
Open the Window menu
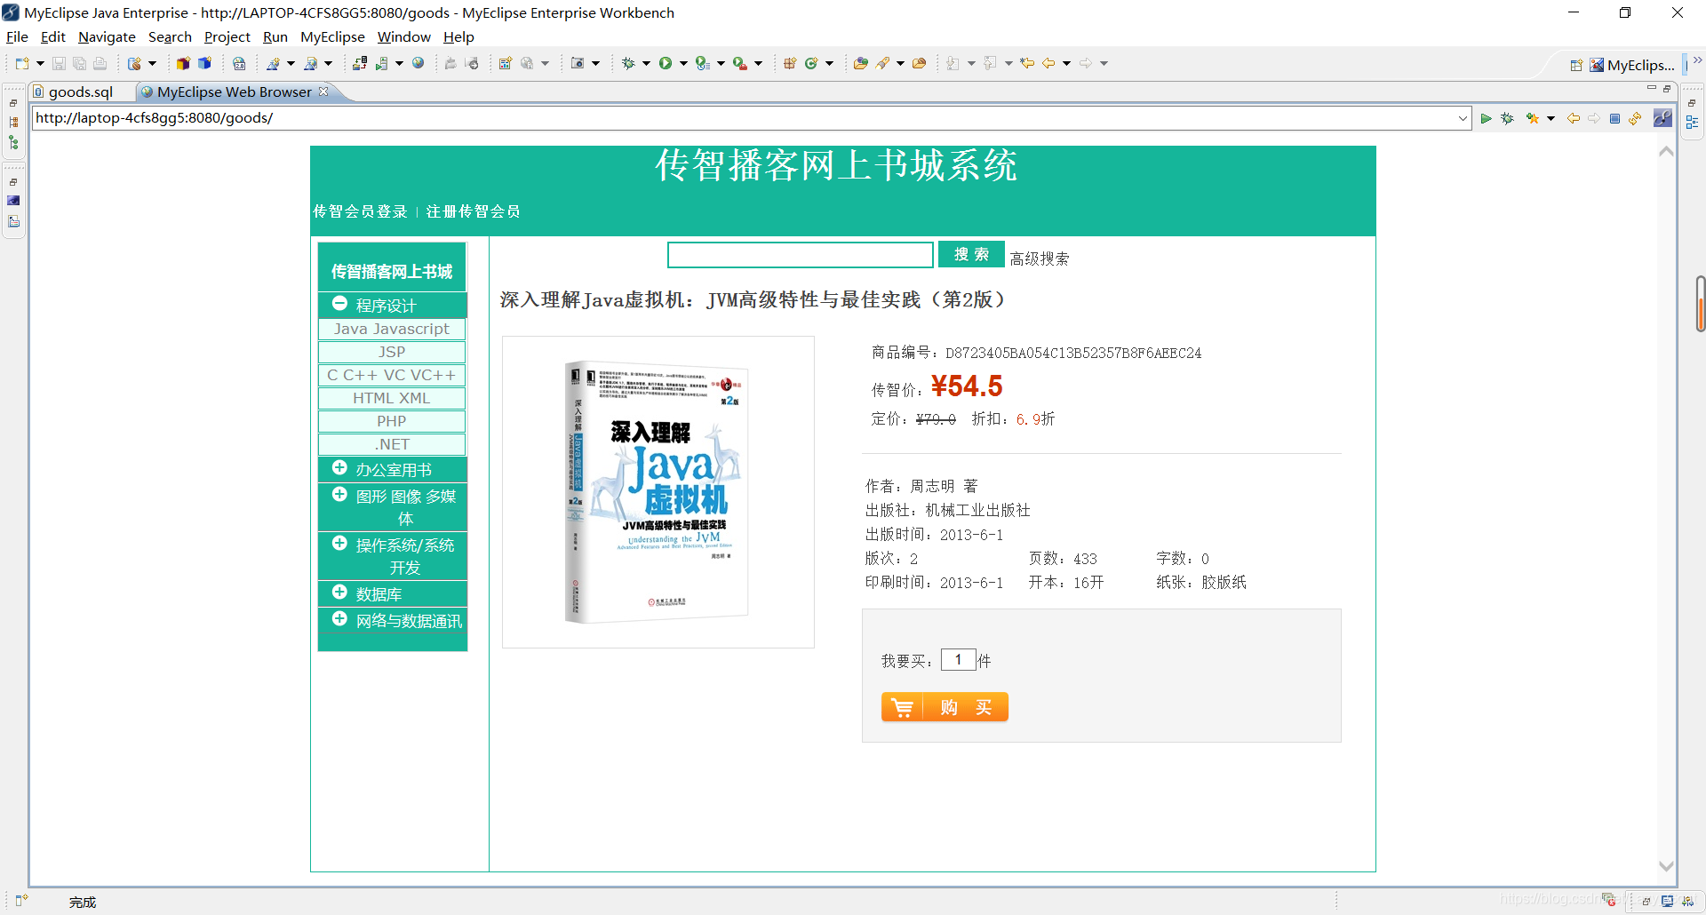[x=403, y=36]
